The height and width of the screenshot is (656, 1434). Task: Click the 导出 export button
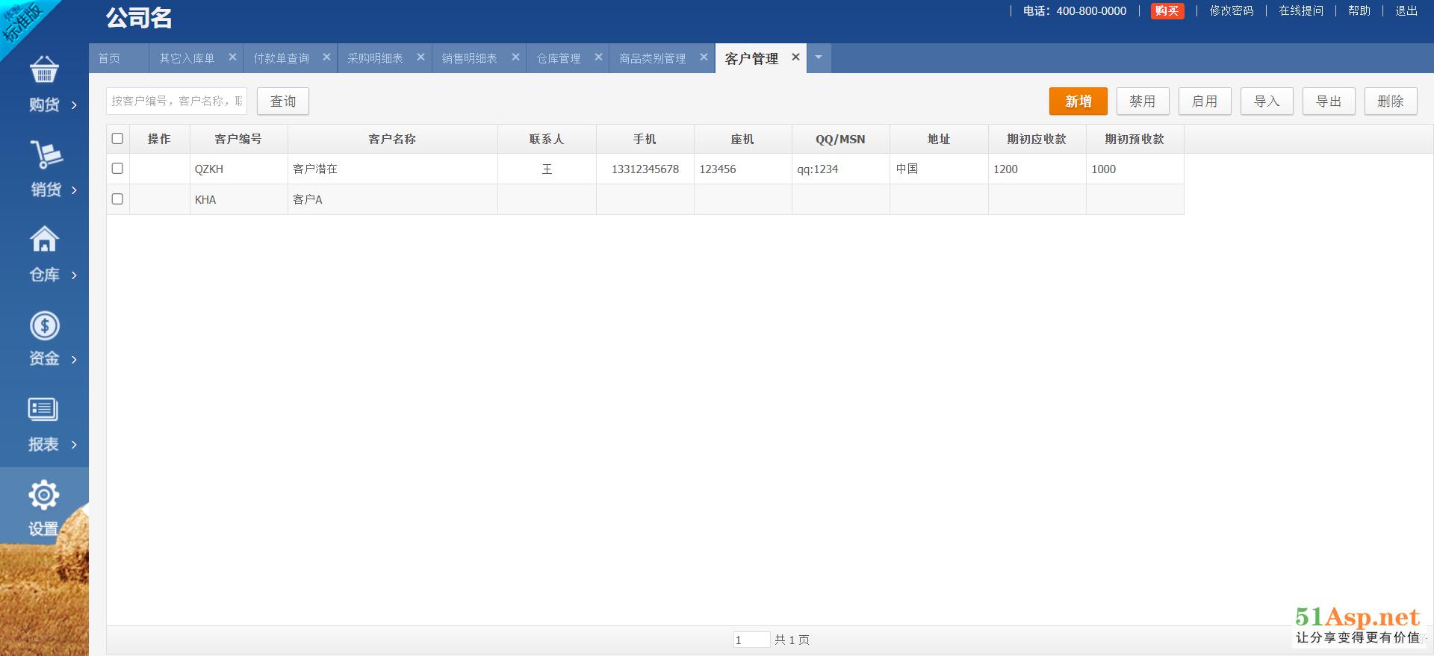click(x=1328, y=101)
